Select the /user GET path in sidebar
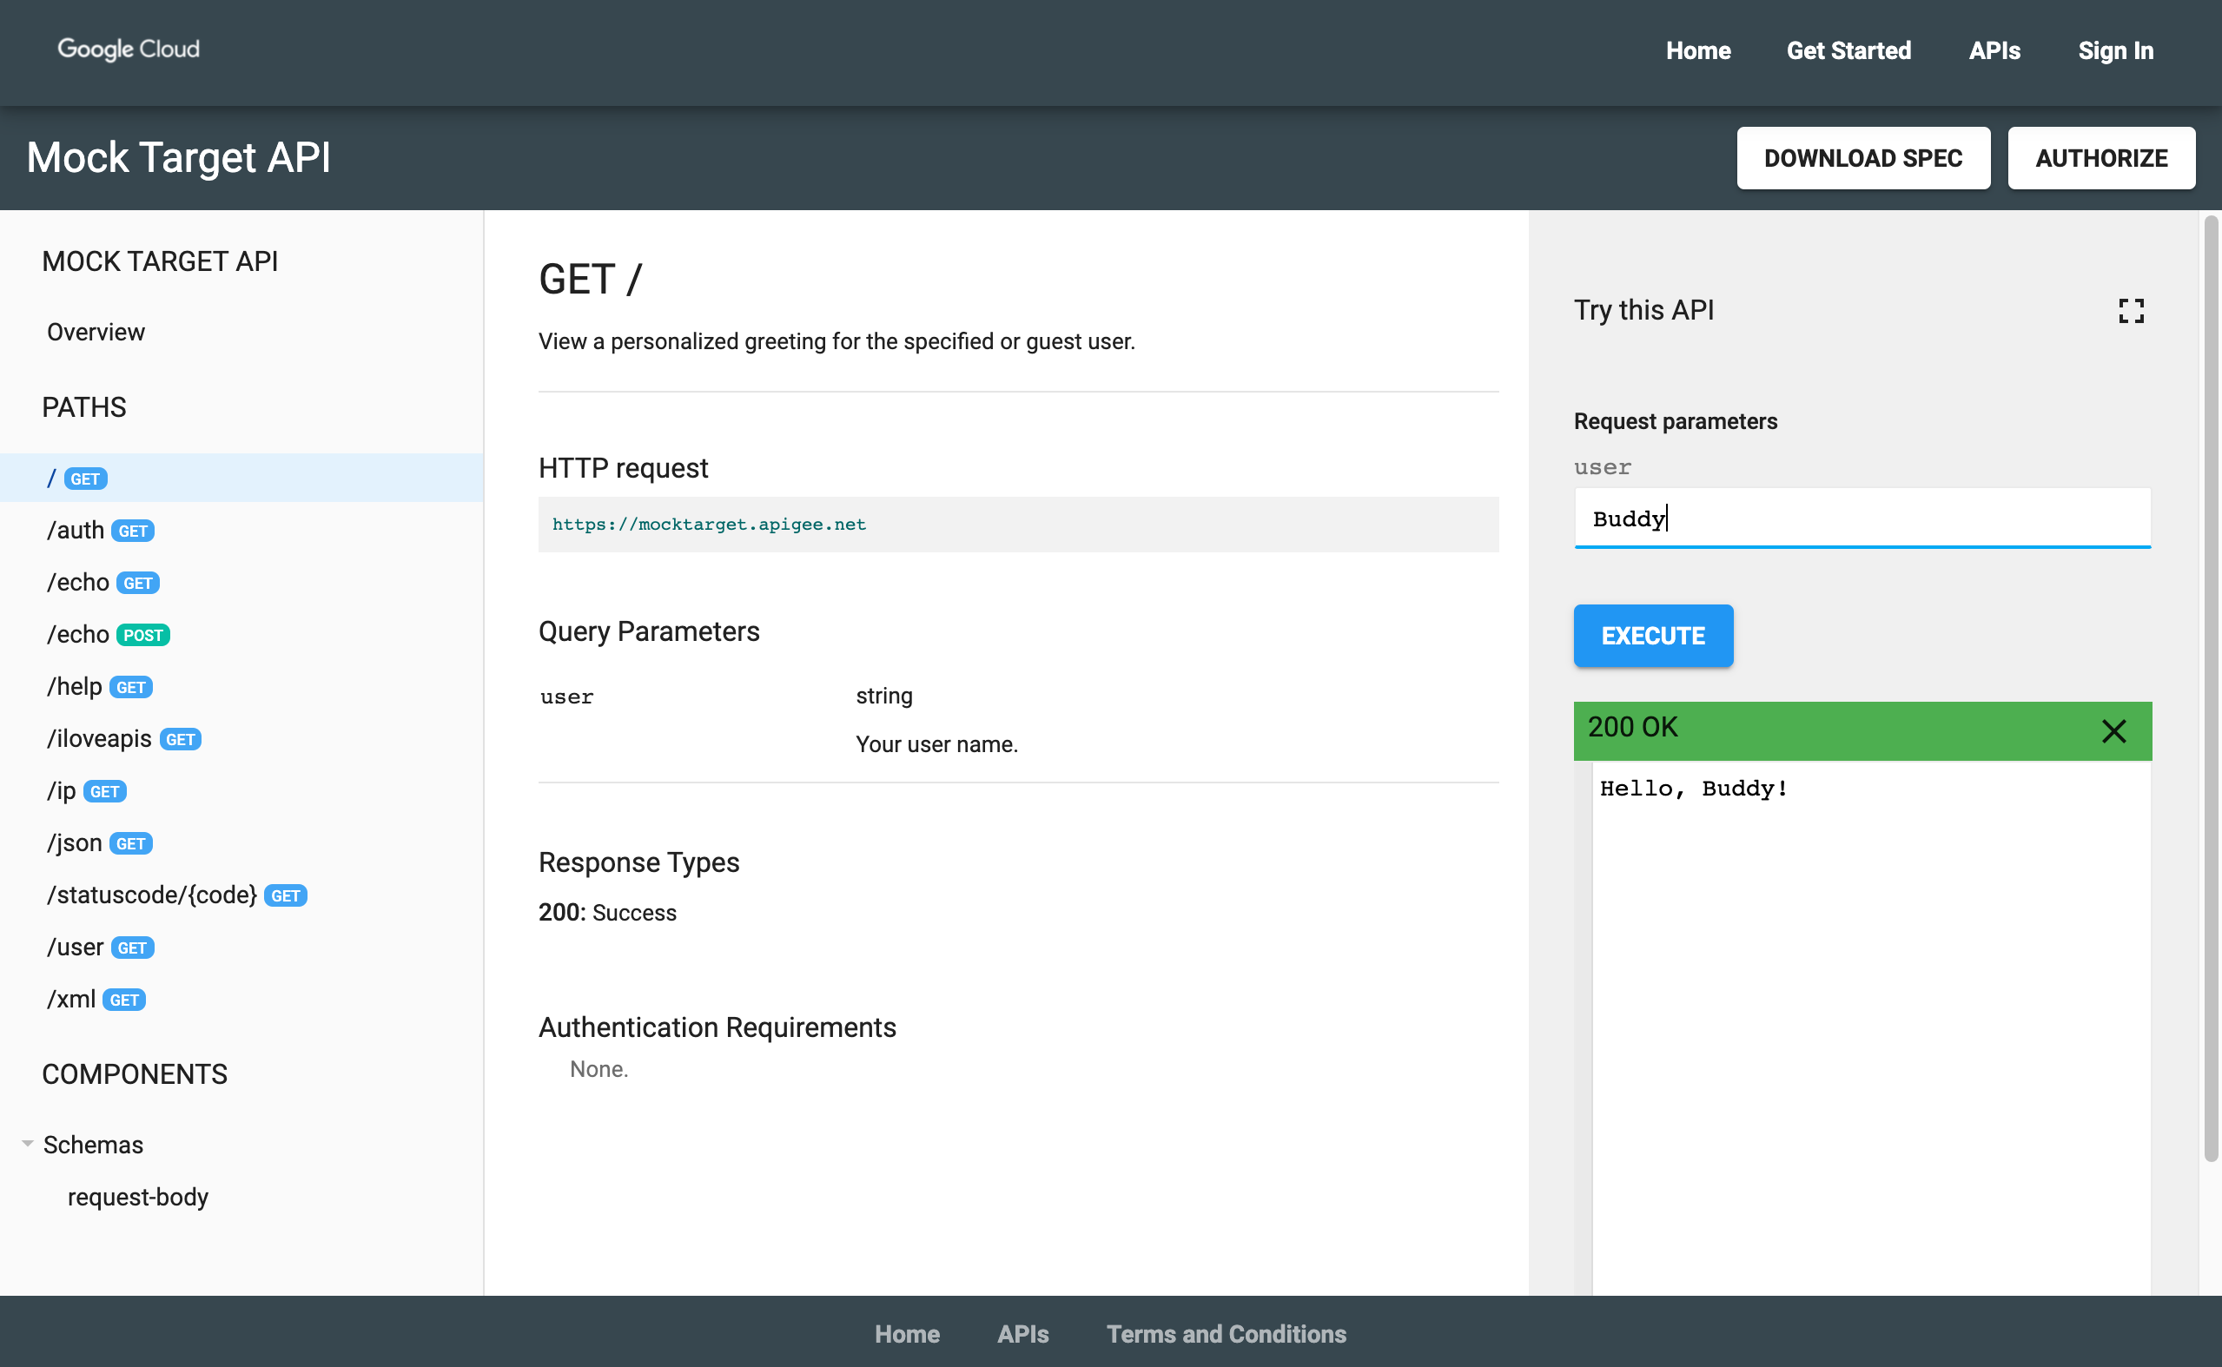The width and height of the screenshot is (2222, 1367). tap(98, 947)
